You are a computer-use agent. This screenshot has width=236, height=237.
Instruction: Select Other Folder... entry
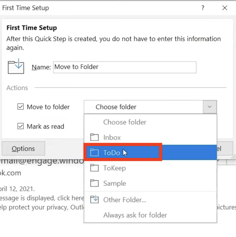150,199
